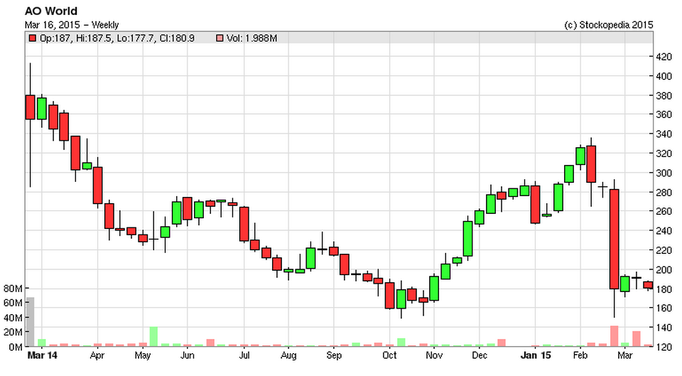Select the 'AO World' chart title
This screenshot has width=682, height=376.
[x=51, y=11]
